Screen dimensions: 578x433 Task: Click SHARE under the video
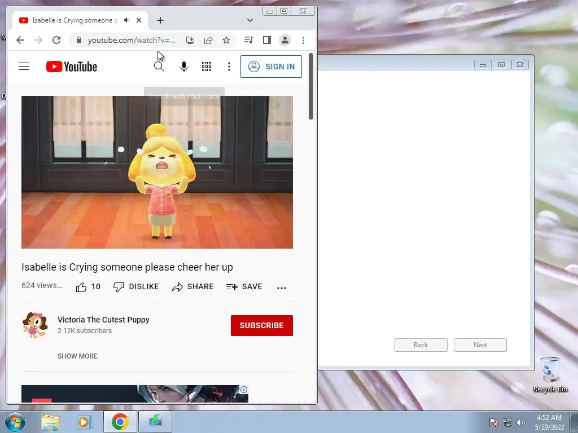192,287
